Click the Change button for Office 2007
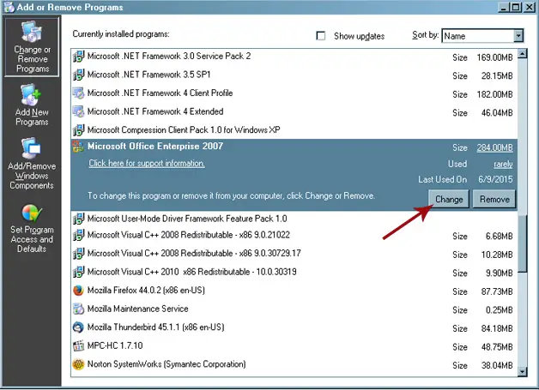The image size is (539, 390). tap(449, 199)
